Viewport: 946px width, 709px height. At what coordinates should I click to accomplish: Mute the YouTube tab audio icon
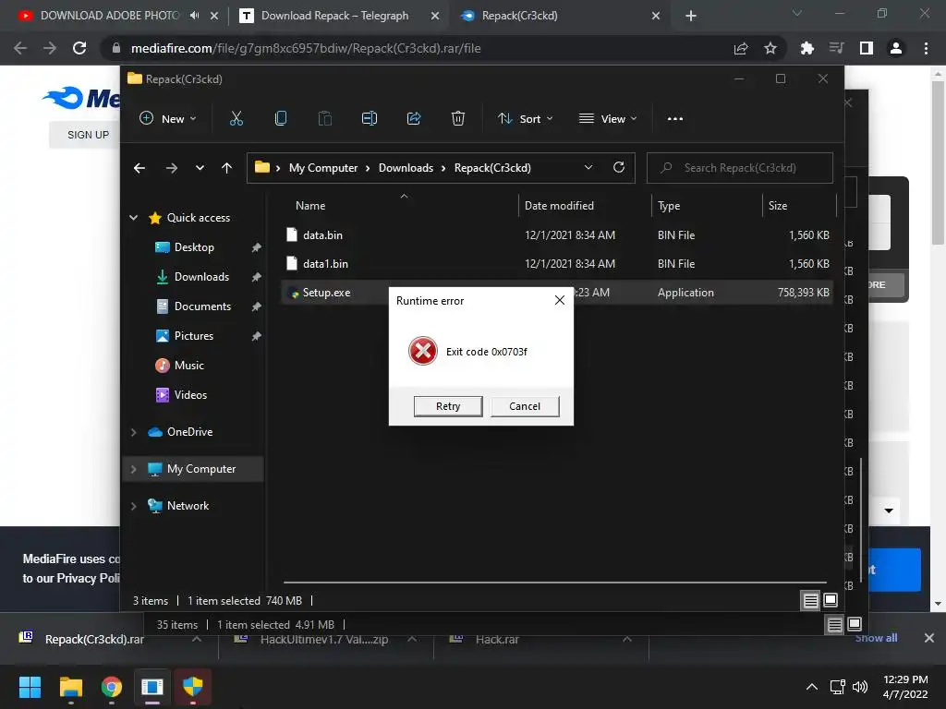[194, 16]
